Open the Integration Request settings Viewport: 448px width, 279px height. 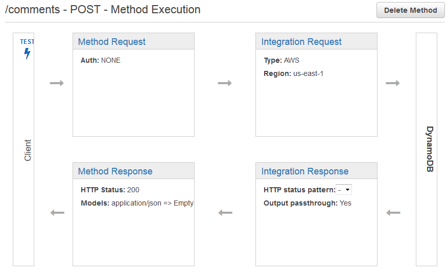coord(301,42)
